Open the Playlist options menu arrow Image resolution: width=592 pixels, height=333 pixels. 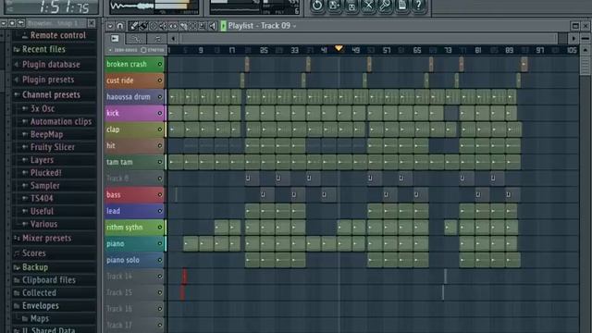pyautogui.click(x=110, y=26)
